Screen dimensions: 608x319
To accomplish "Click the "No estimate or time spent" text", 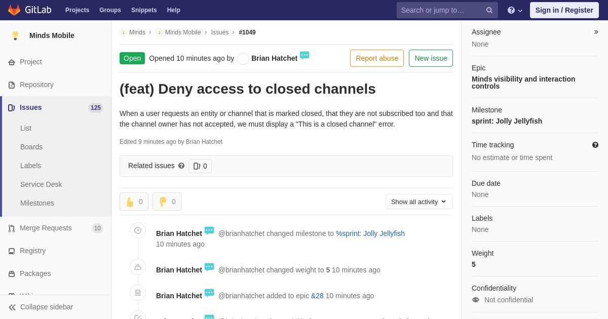I will (512, 157).
